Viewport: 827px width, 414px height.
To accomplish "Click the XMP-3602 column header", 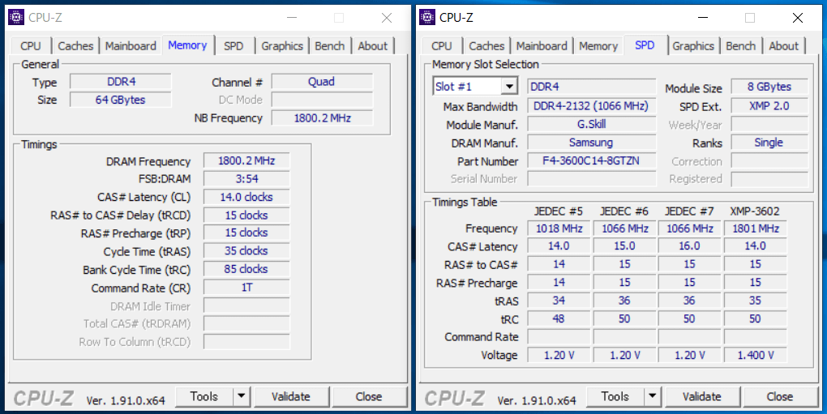I will (755, 211).
